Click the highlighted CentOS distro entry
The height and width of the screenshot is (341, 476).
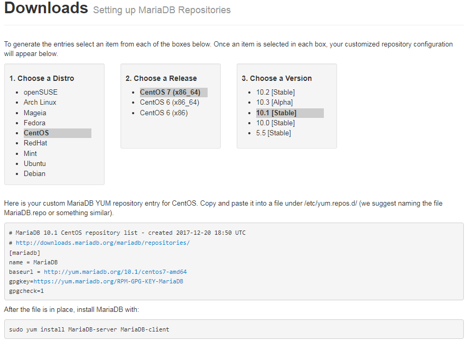click(x=58, y=133)
